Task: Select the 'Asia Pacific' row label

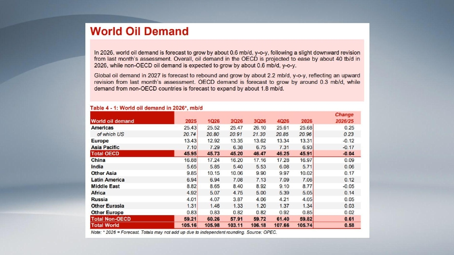Action: coord(105,147)
